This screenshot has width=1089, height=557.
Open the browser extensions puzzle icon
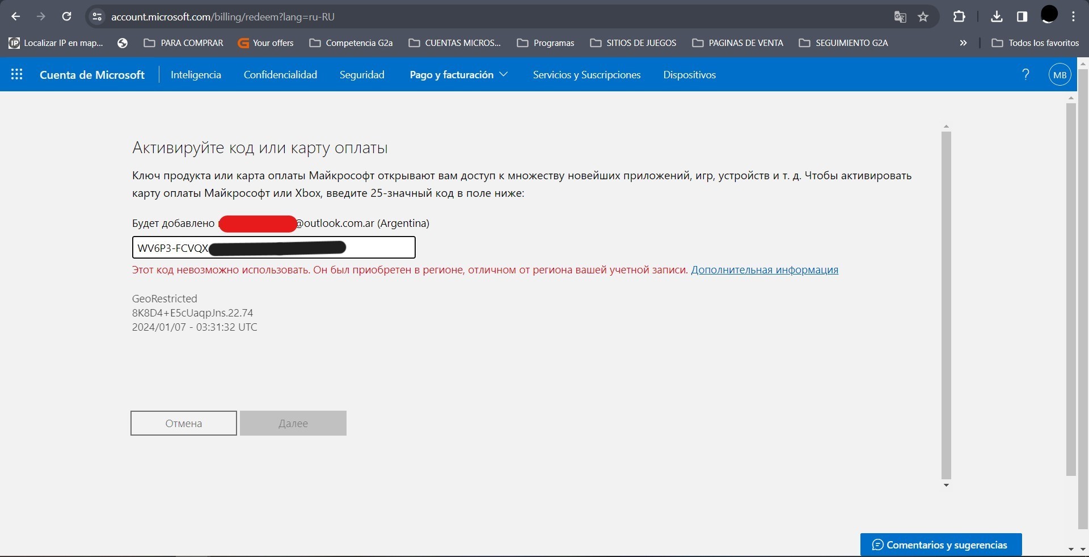pyautogui.click(x=959, y=16)
